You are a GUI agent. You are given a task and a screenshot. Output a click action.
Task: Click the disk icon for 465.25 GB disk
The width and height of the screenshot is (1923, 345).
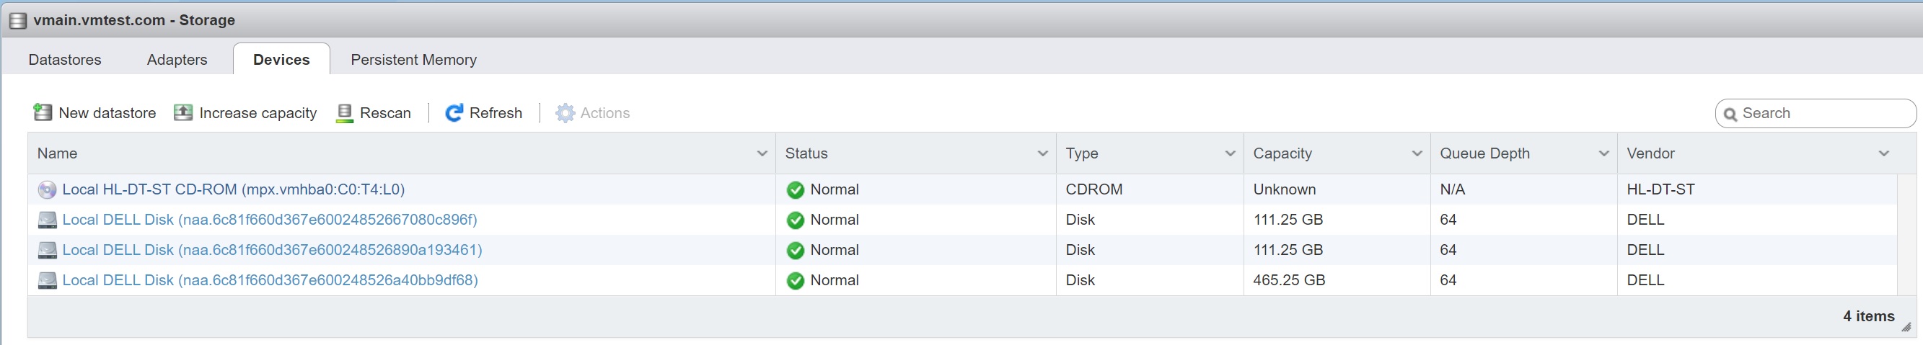pos(47,280)
